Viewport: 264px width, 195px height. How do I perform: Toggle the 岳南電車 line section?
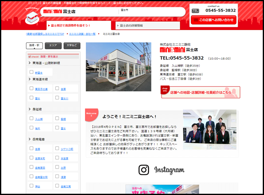(37, 139)
